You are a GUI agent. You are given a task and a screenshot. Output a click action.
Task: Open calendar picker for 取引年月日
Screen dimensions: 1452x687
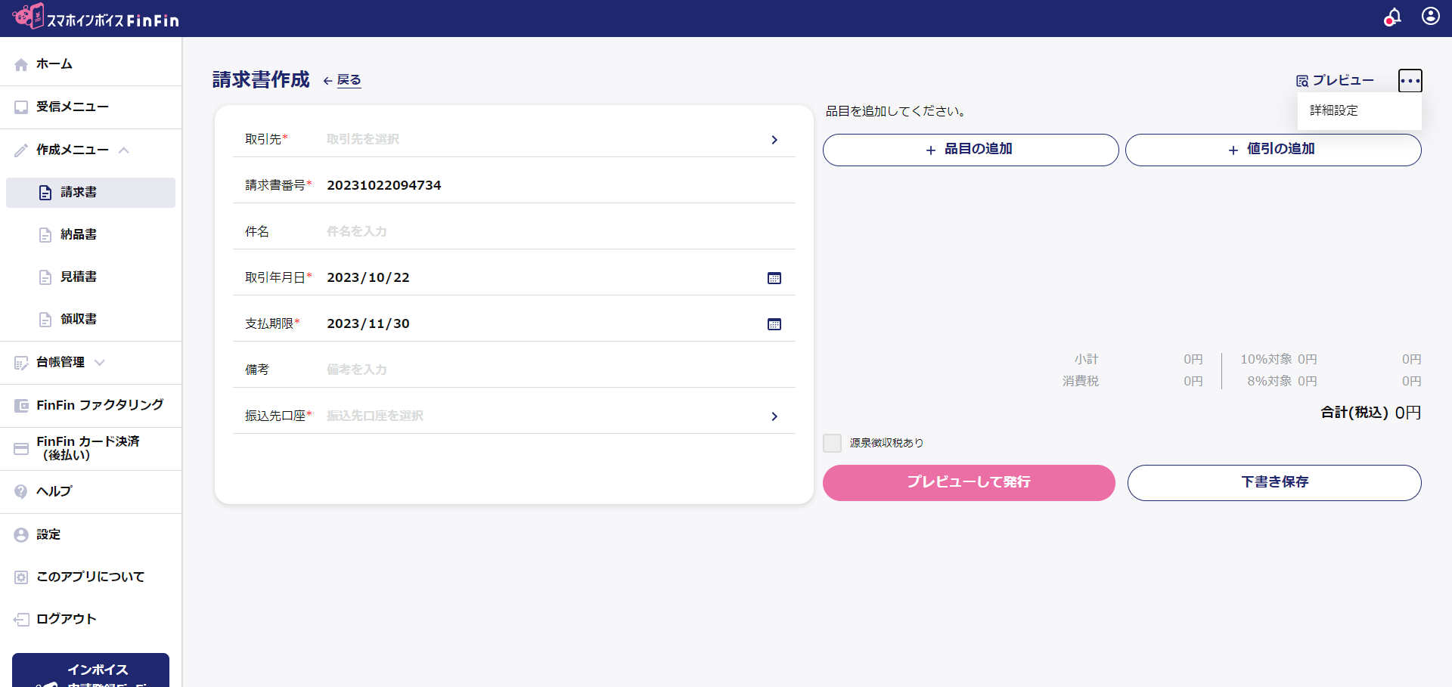[774, 278]
